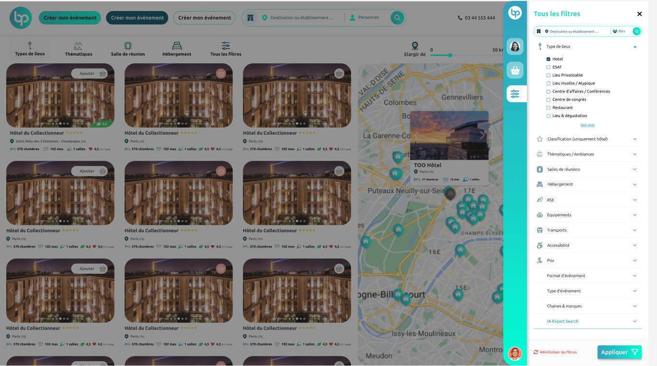Click the Voir plus link
Image resolution: width=657 pixels, height=366 pixels.
(587, 125)
